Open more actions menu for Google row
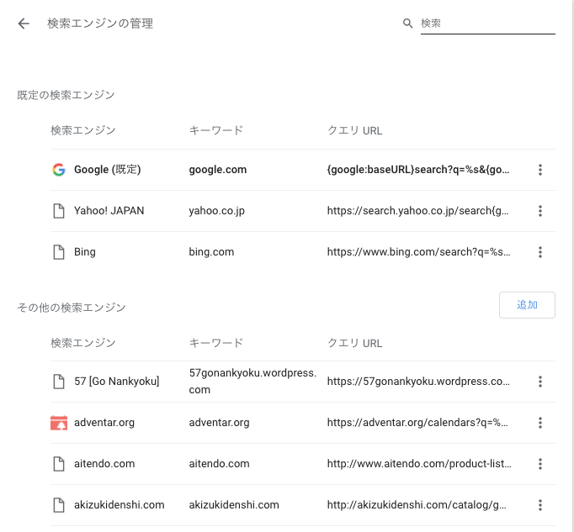The height and width of the screenshot is (532, 574). click(x=540, y=170)
